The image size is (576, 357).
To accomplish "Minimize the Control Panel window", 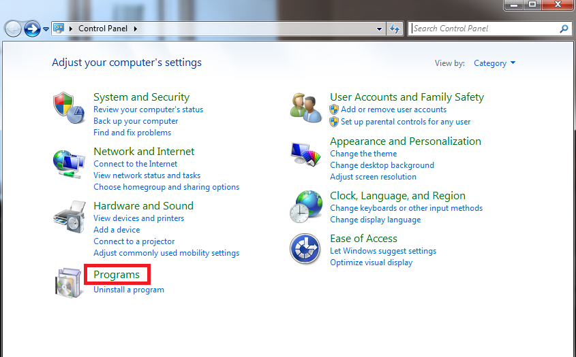I will [x=513, y=5].
